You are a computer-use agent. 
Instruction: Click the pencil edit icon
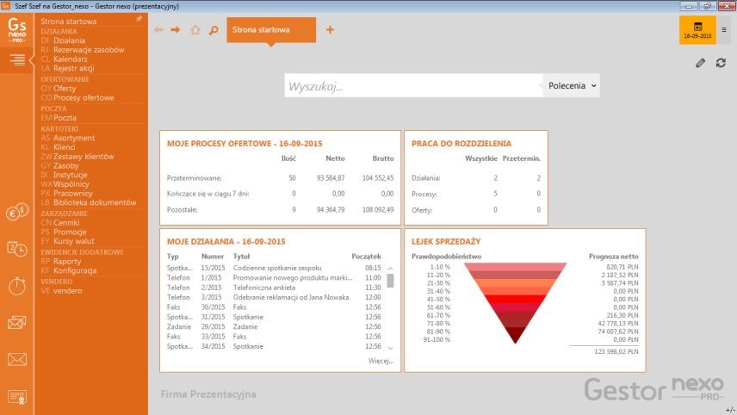coord(701,63)
